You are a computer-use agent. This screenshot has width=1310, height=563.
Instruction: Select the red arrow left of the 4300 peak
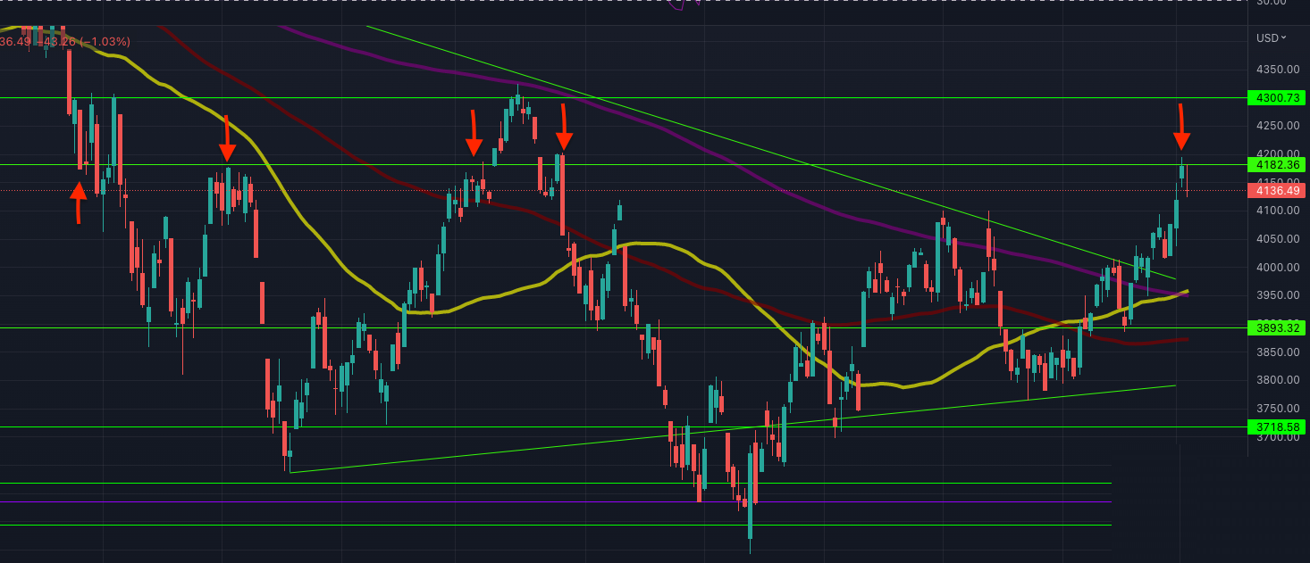474,133
